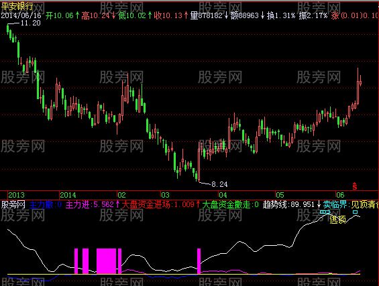
Task: Click the closing price 收10.13
Action: tap(168, 15)
